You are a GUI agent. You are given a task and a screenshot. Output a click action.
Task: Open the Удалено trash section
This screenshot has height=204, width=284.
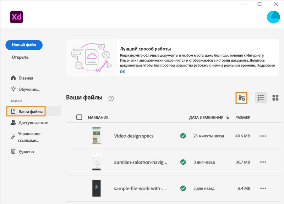(26, 152)
